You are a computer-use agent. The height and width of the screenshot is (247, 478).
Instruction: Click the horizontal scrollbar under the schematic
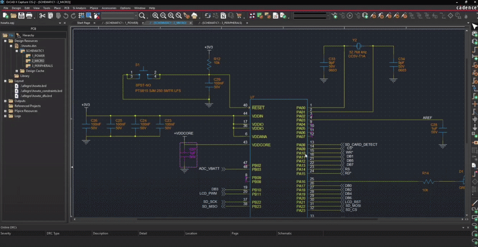pyautogui.click(x=258, y=219)
